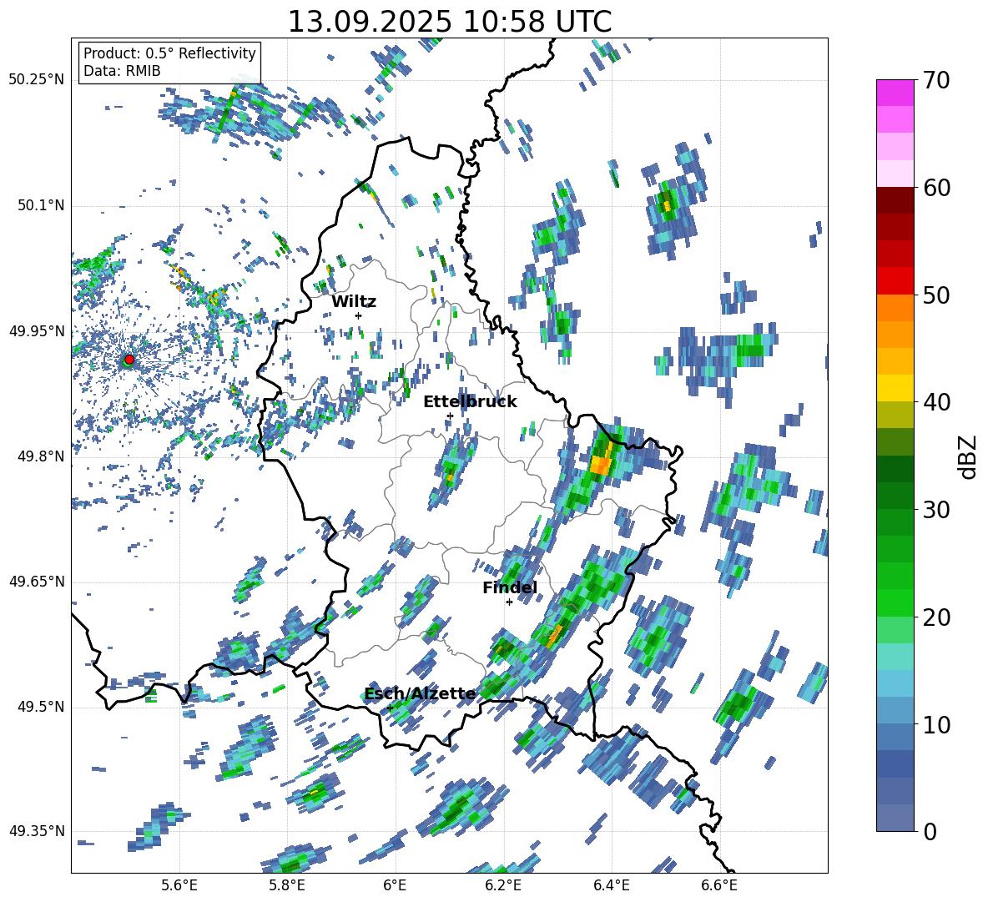The image size is (988, 902).
Task: Click the 49.35°N latitude label
Action: pyautogui.click(x=38, y=831)
